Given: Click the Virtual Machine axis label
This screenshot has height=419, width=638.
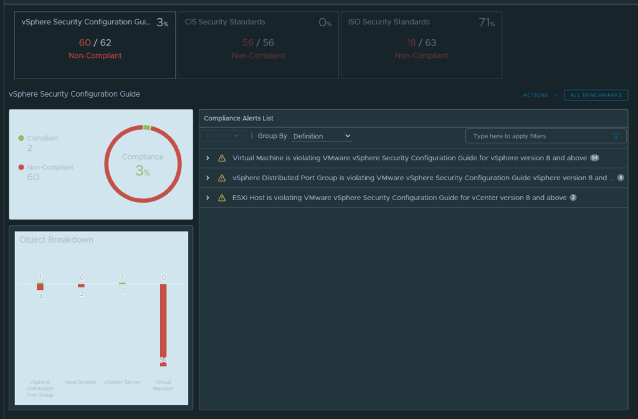Looking at the screenshot, I should 163,385.
